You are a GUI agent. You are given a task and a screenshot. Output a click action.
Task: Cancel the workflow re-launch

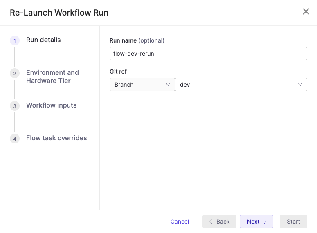tap(180, 222)
